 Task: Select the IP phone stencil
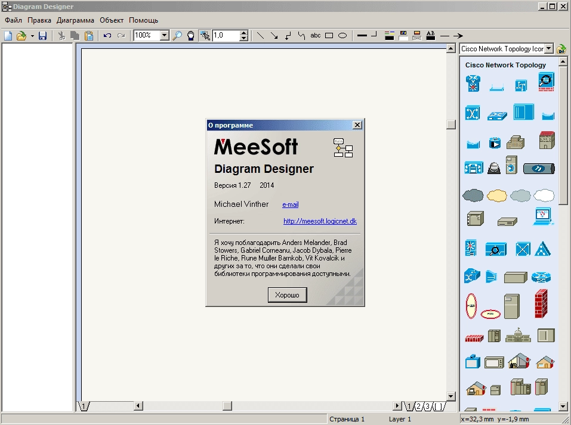pyautogui.click(x=494, y=167)
